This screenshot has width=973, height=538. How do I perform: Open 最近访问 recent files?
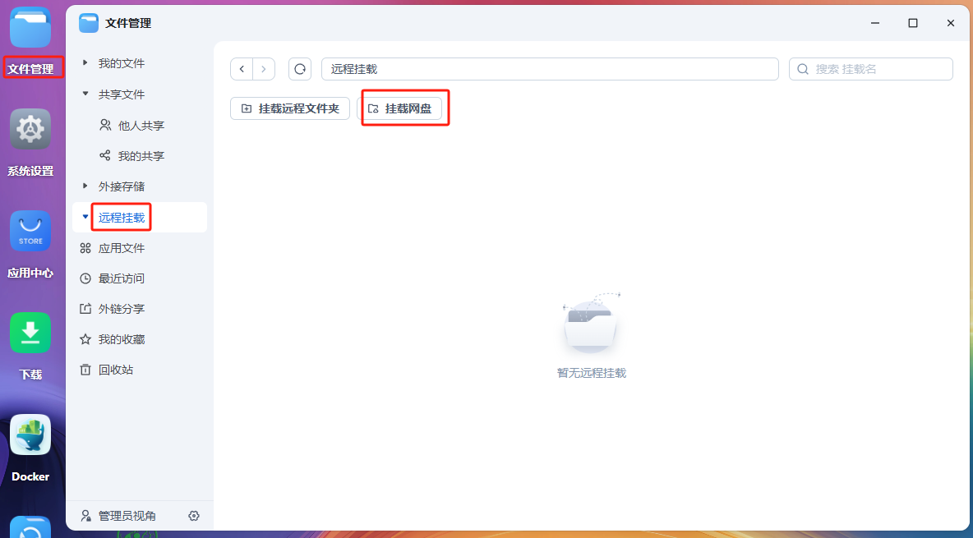(x=121, y=278)
